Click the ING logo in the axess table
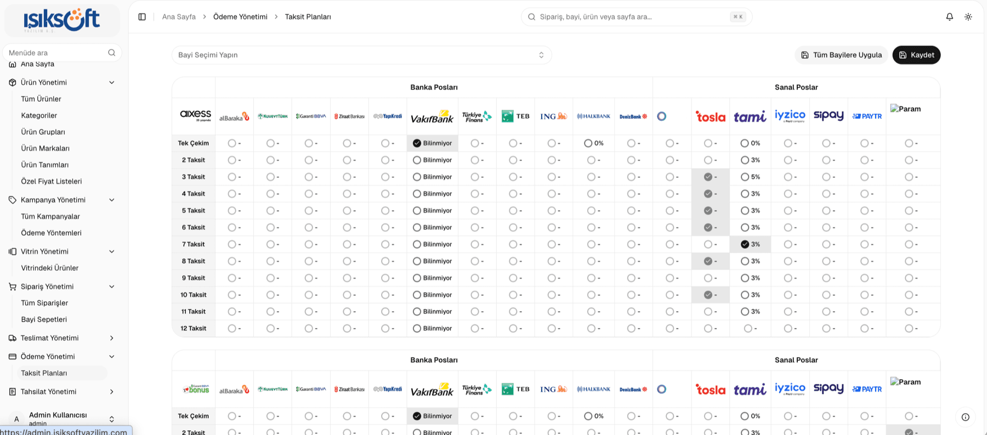This screenshot has width=987, height=435. click(553, 116)
